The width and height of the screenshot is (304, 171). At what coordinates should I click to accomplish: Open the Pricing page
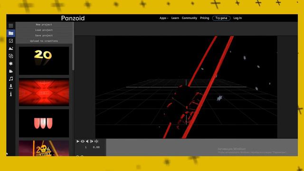[205, 18]
